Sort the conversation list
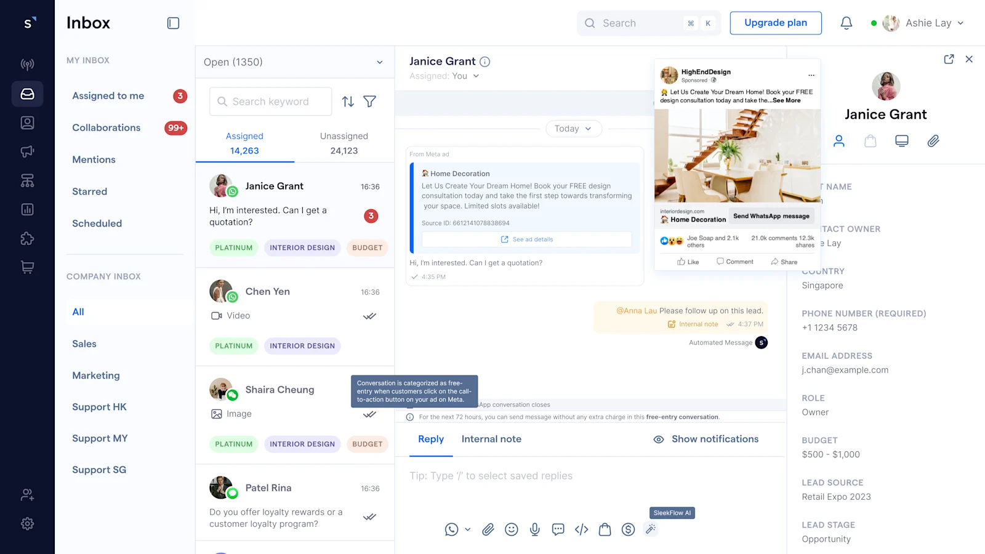 click(348, 102)
